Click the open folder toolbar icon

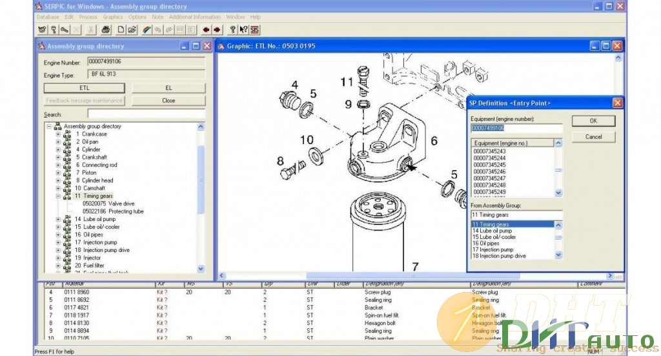132,30
